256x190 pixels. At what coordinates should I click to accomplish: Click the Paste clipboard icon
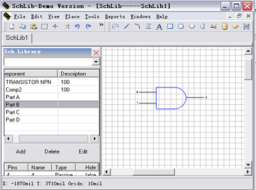click(34, 27)
